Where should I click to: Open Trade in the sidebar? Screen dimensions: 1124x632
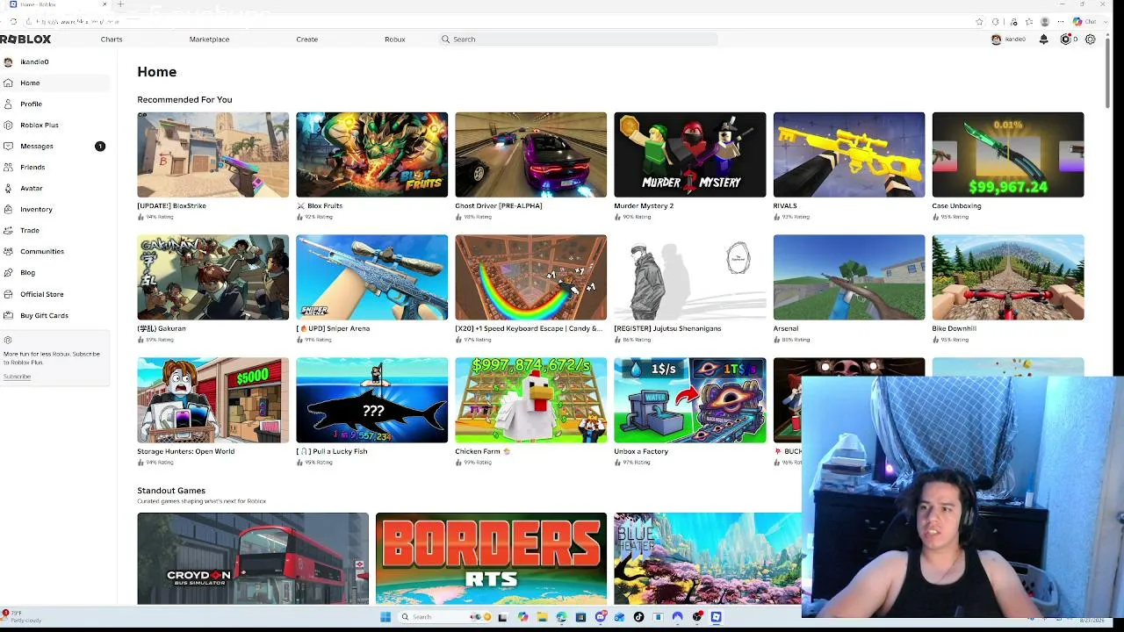54,230
